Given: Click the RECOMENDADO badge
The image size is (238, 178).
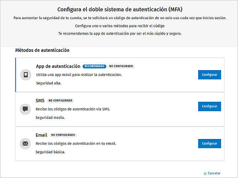Looking at the screenshot, I should [x=94, y=66].
